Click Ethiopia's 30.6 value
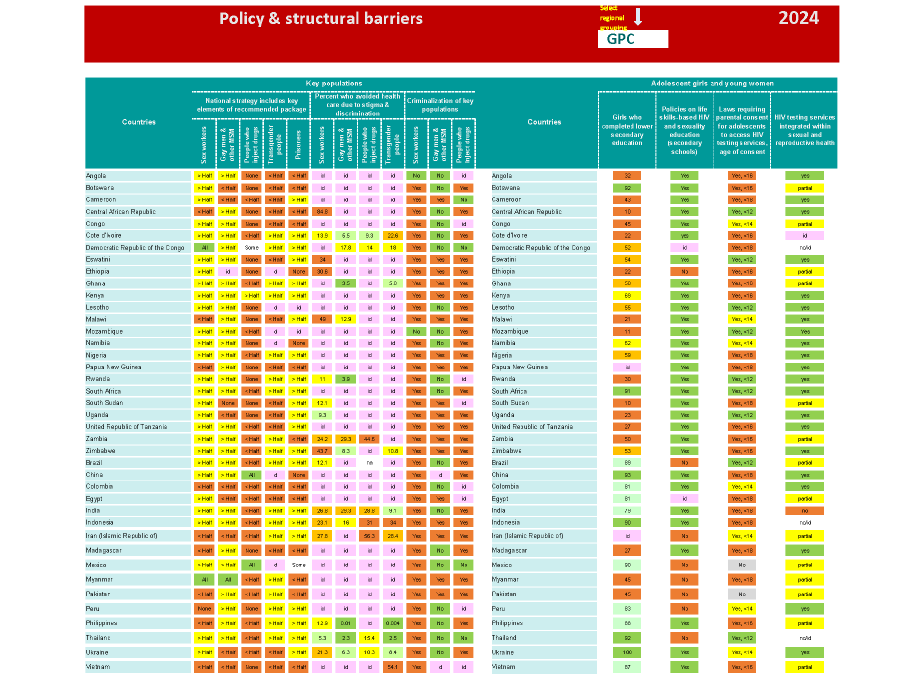Image resolution: width=905 pixels, height=679 pixels. 322,272
